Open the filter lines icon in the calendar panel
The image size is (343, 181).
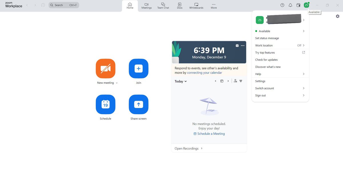(241, 81)
